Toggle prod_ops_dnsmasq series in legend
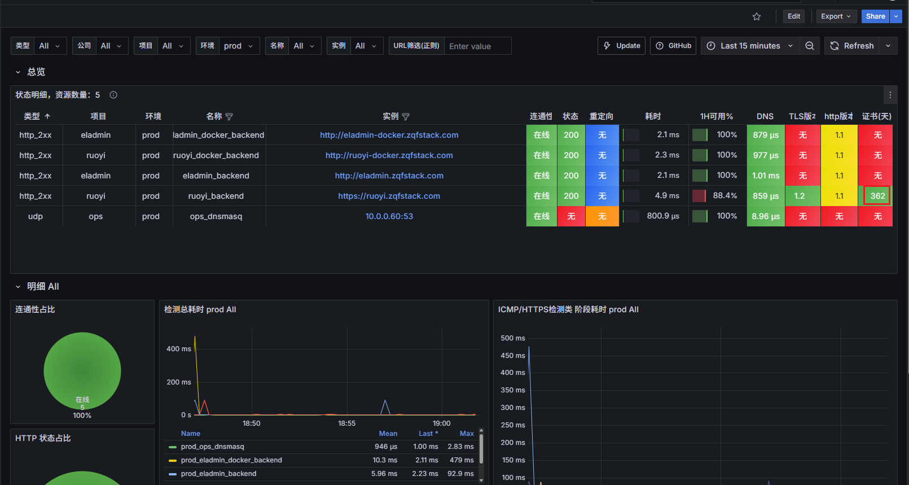Image resolution: width=909 pixels, height=485 pixels. pos(212,447)
